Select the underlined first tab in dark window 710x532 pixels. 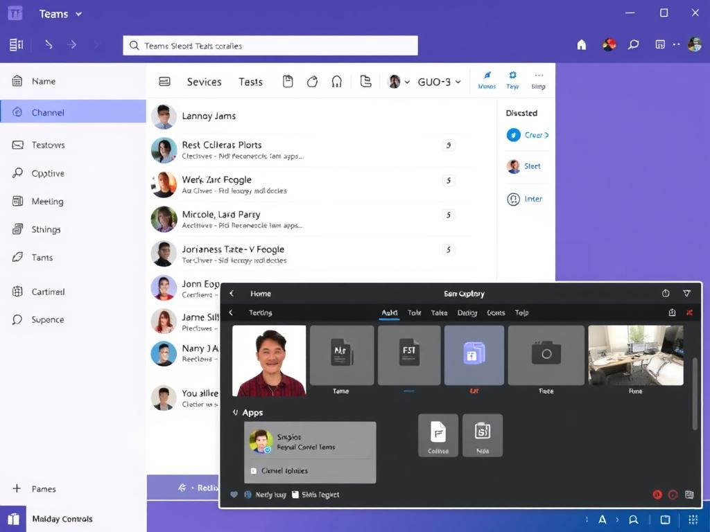[x=390, y=313]
